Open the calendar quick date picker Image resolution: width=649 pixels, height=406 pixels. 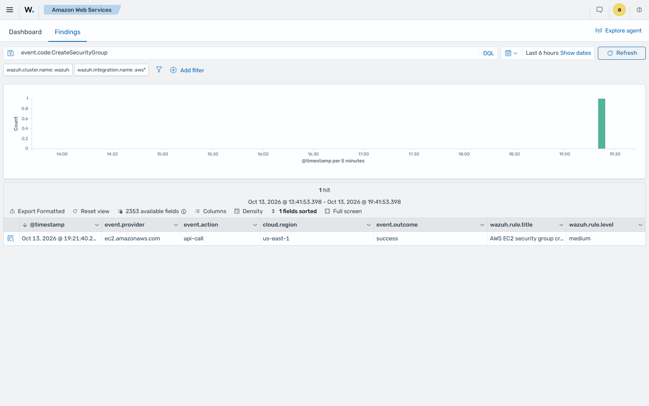(511, 53)
